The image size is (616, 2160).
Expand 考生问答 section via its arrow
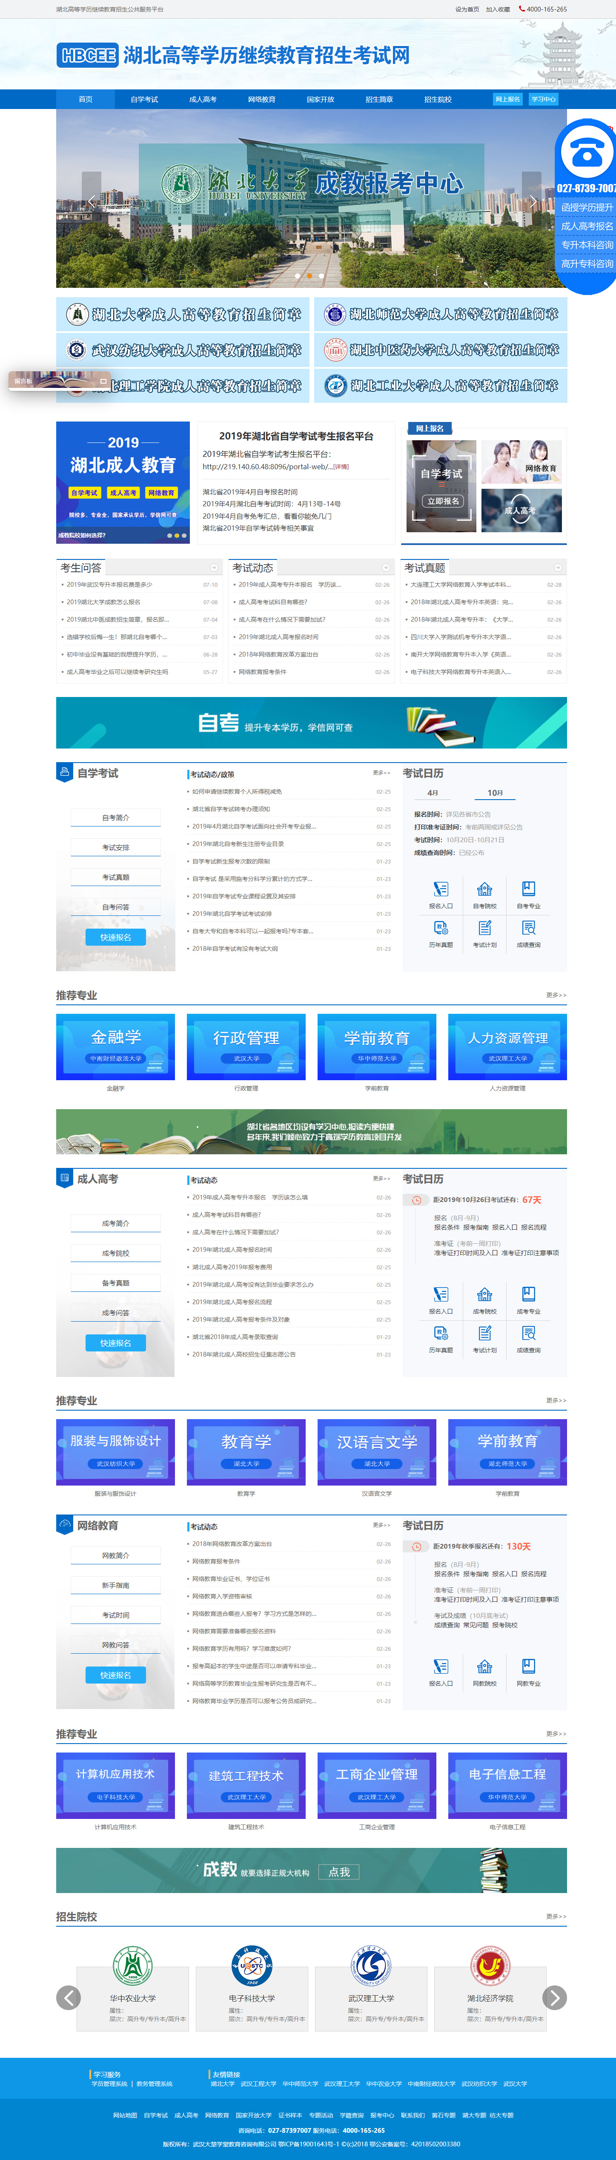(x=214, y=568)
